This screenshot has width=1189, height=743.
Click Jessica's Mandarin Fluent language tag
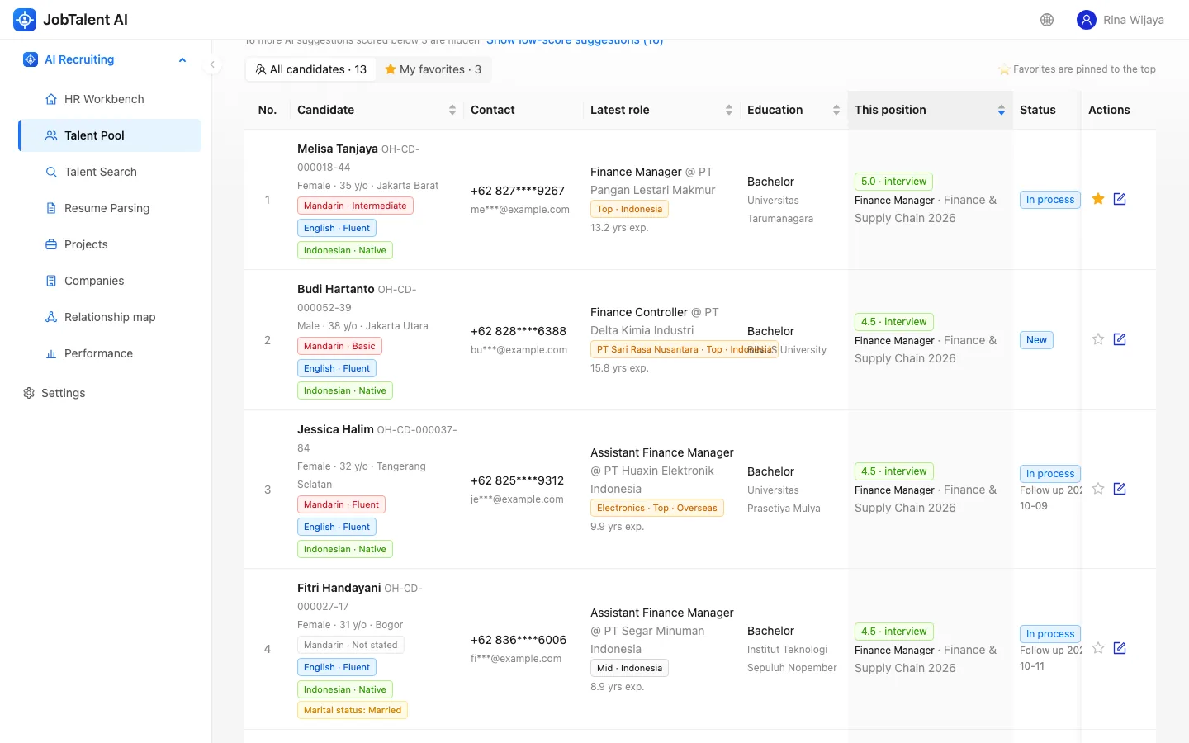(341, 504)
